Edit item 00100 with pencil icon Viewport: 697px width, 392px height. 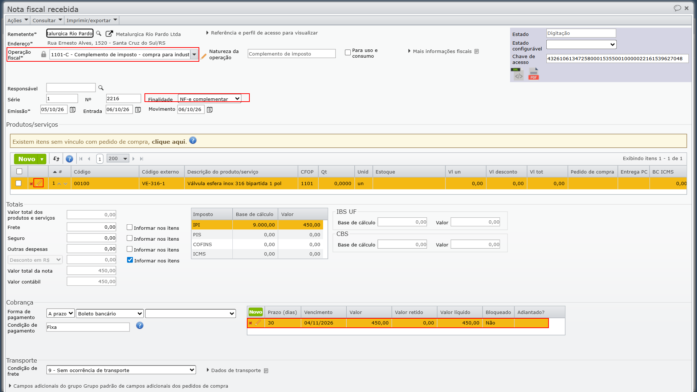(38, 183)
